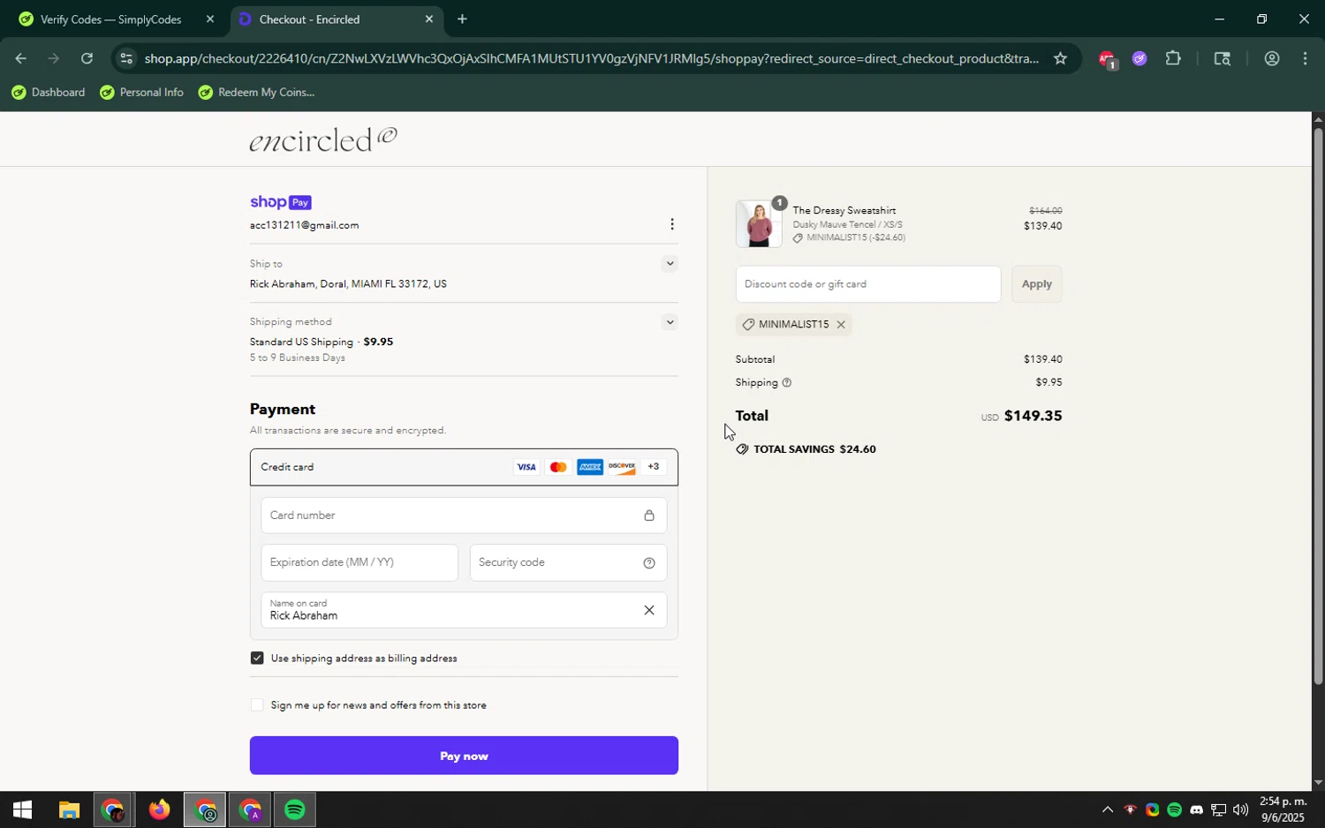
Task: Click the Pay now button
Action: (464, 756)
